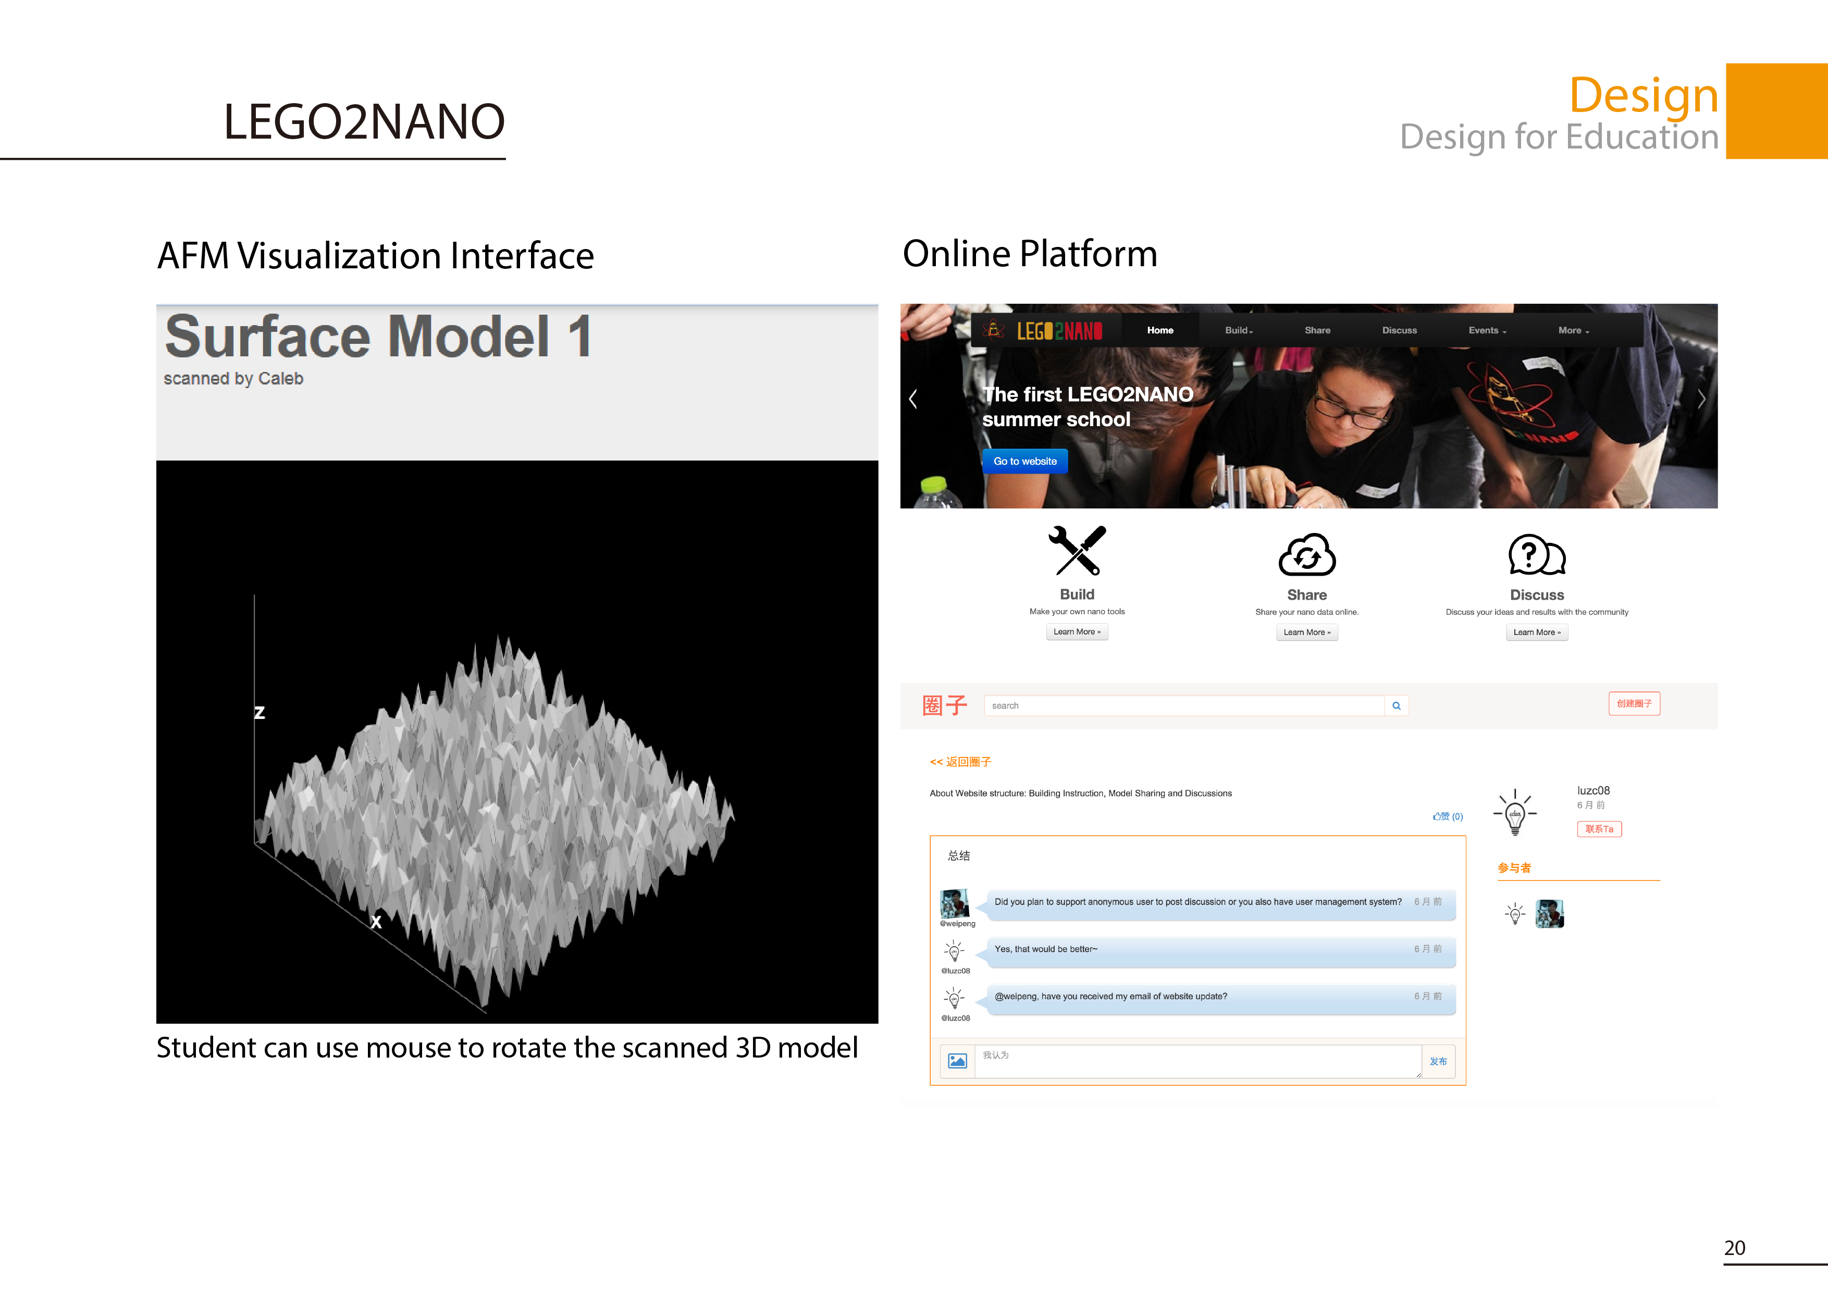Screen dimensions: 1828x1292
Task: Click the 返回圈子 back link
Action: click(960, 762)
